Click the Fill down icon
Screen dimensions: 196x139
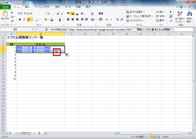click(x=171, y=16)
